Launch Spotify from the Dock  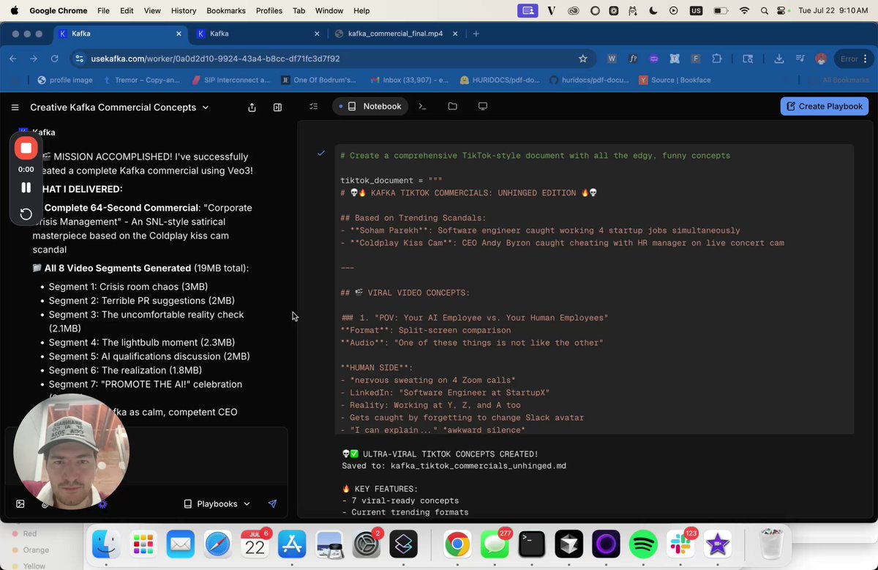(643, 544)
